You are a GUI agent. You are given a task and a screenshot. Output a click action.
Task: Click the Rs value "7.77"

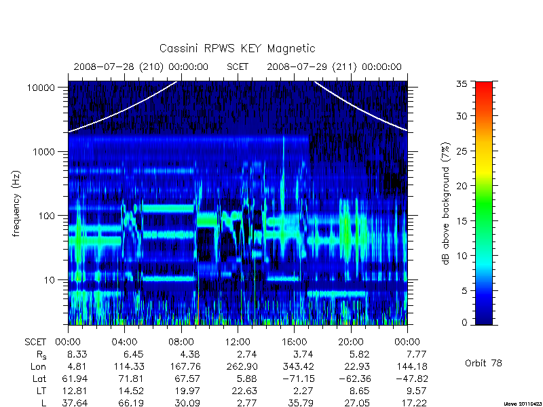(415, 354)
